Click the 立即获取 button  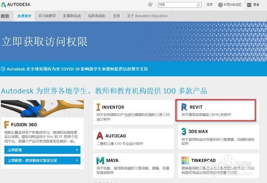pyautogui.click(x=42, y=150)
